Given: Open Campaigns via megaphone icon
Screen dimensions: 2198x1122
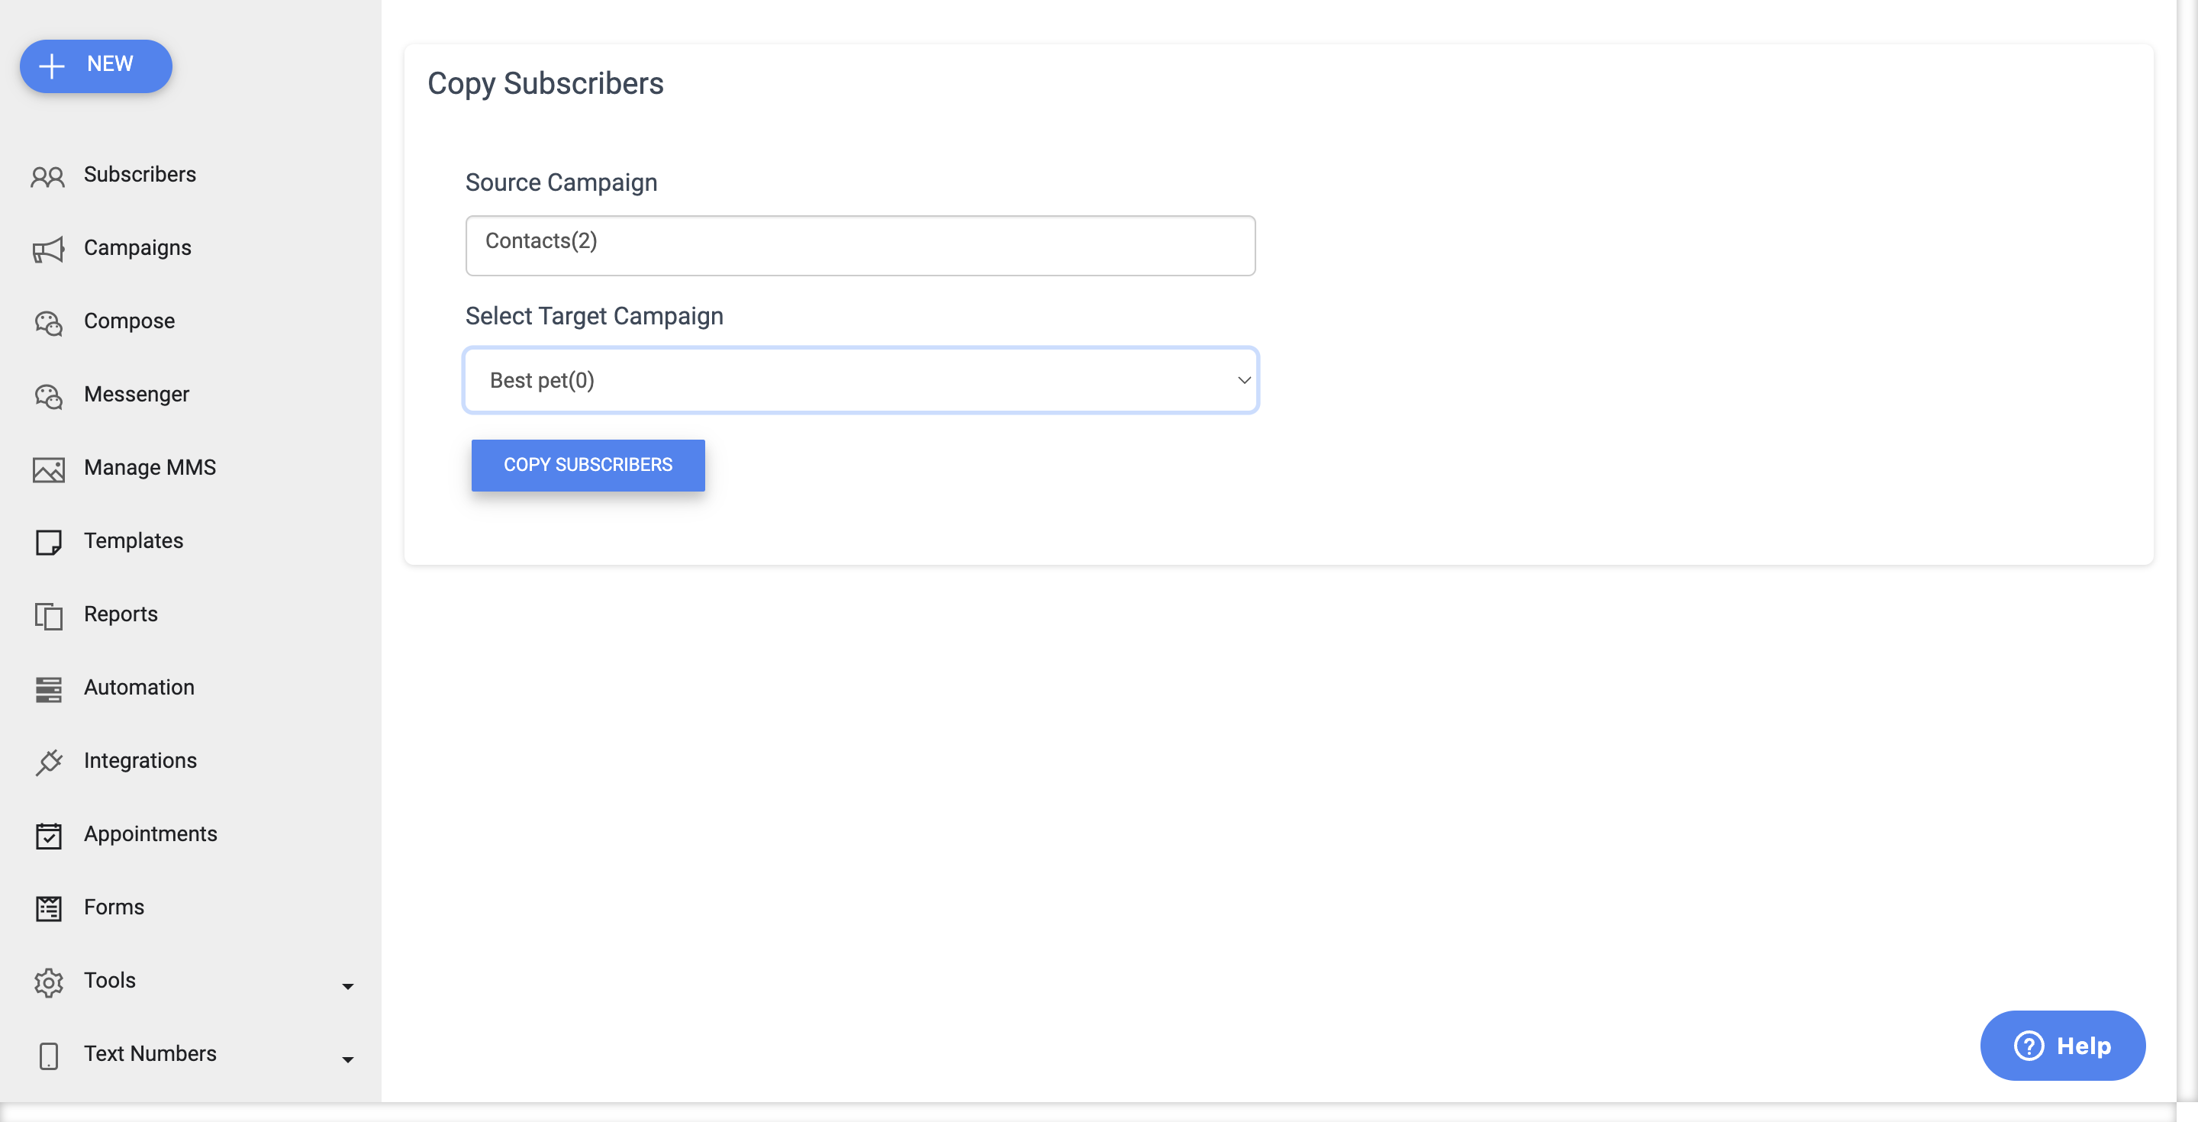Looking at the screenshot, I should point(48,249).
